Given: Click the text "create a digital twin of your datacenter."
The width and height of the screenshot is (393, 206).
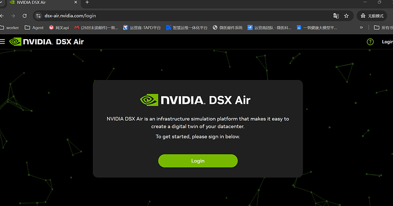Looking at the screenshot, I should click(x=198, y=127).
